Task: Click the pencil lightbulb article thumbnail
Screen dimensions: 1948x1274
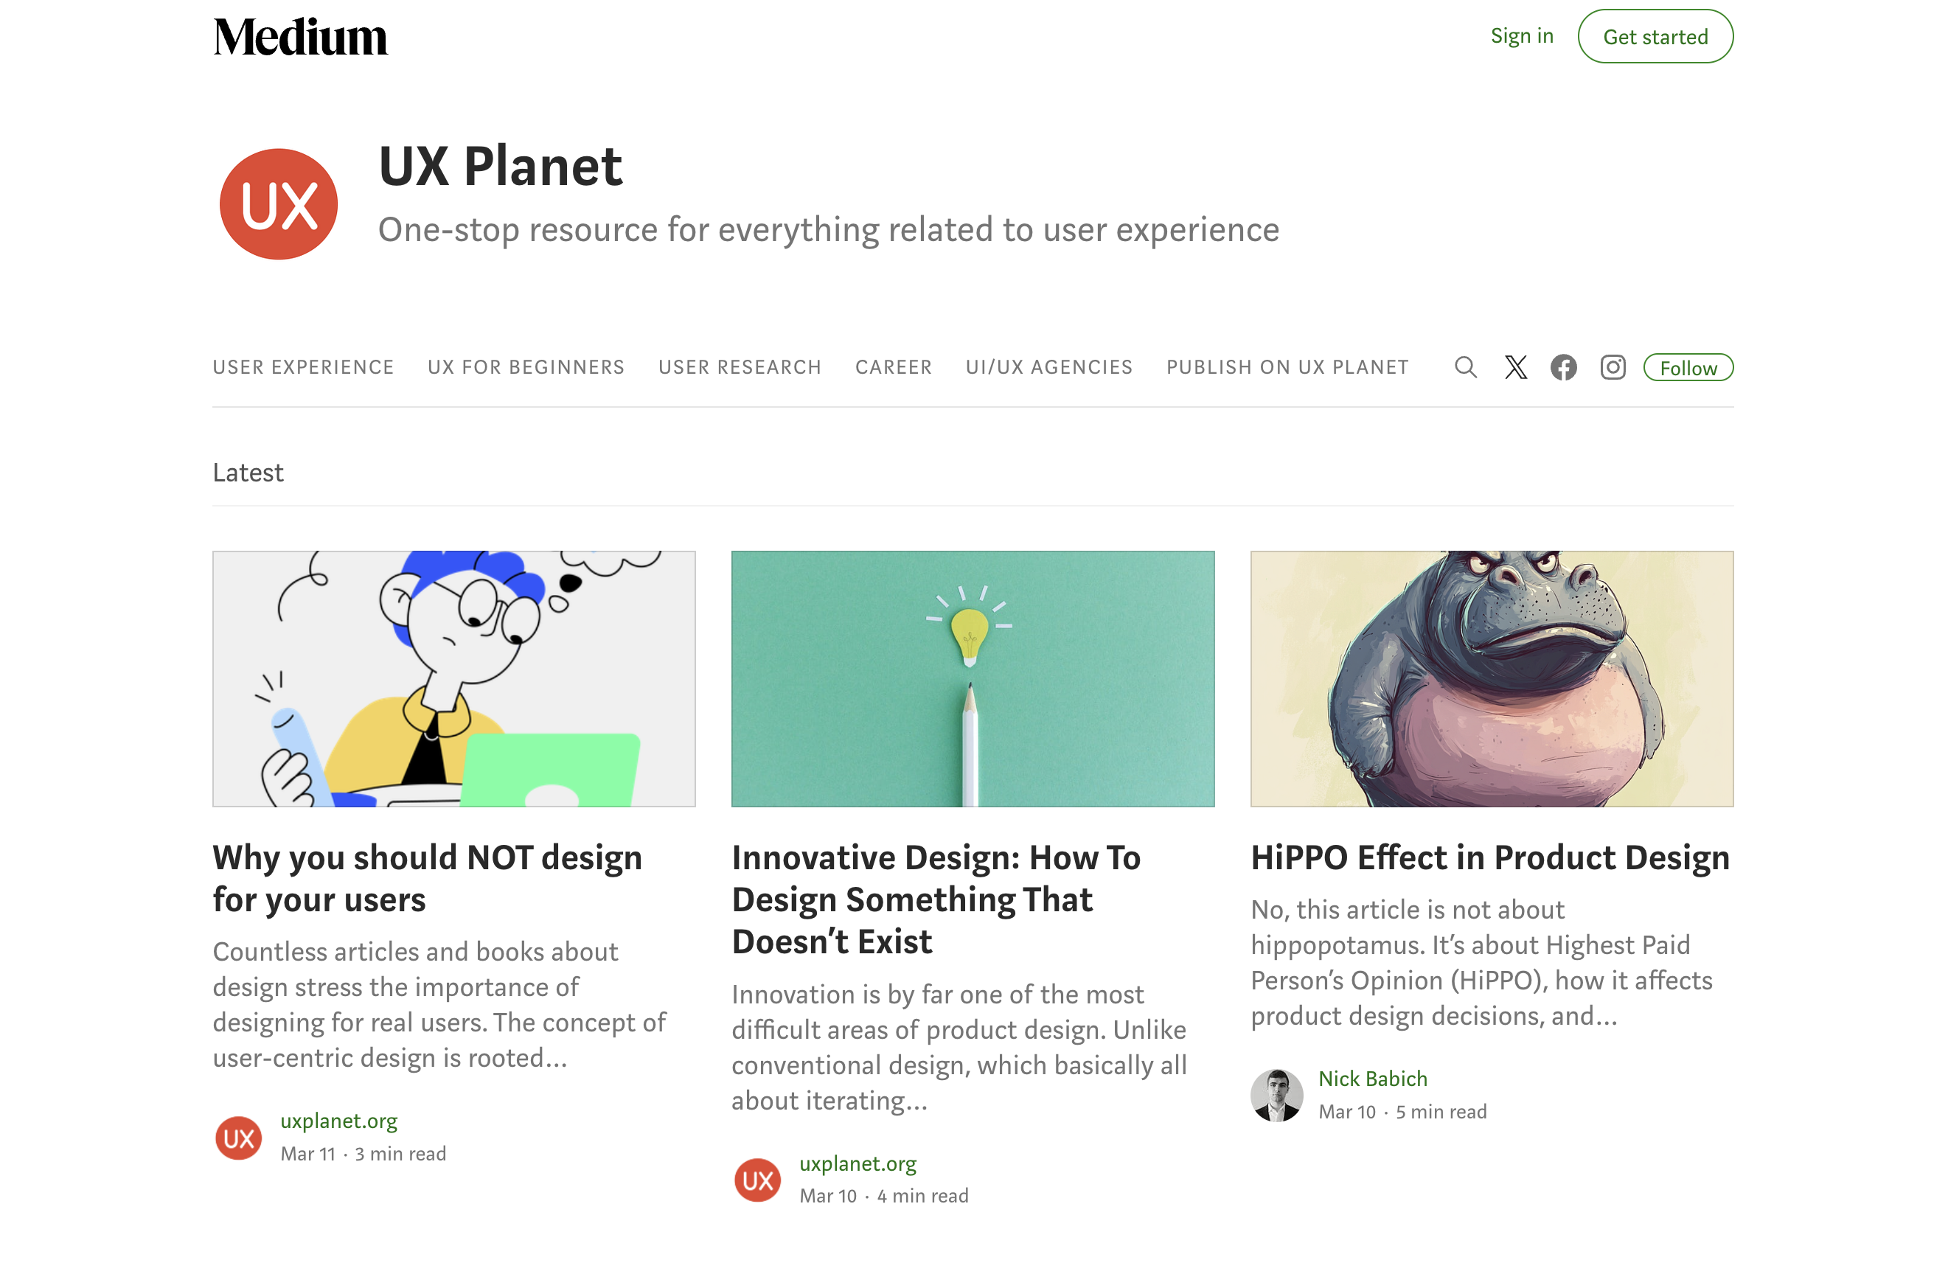Action: click(974, 678)
